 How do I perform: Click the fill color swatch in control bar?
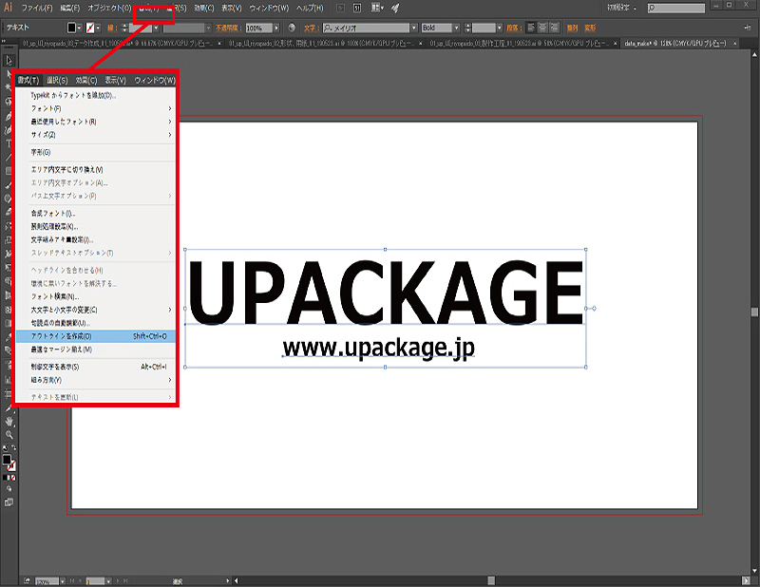tap(72, 28)
